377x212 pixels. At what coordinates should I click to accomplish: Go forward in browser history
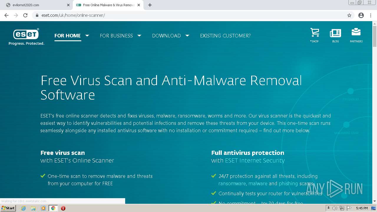pyautogui.click(x=16, y=15)
